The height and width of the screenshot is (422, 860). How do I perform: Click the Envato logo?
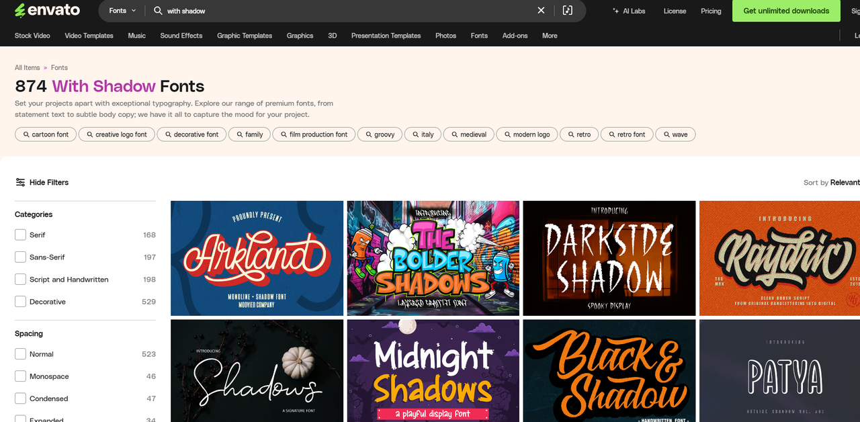47,10
